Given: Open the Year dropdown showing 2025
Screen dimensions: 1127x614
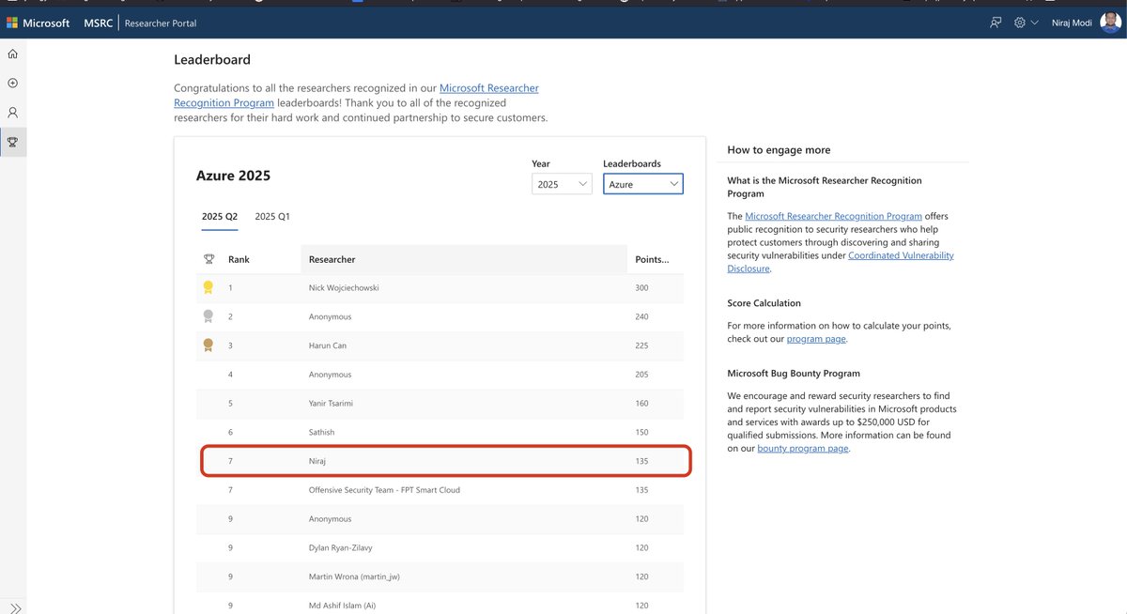Looking at the screenshot, I should coord(562,184).
